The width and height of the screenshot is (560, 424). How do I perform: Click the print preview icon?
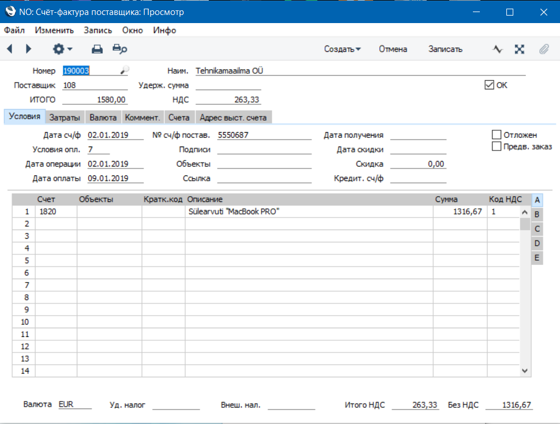click(x=119, y=50)
